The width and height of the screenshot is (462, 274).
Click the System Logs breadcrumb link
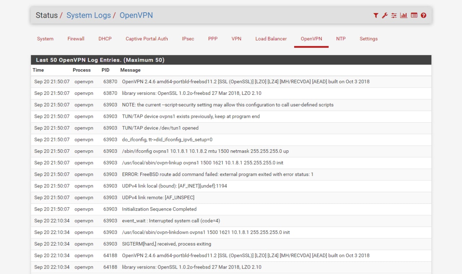tap(88, 16)
